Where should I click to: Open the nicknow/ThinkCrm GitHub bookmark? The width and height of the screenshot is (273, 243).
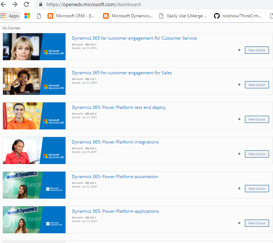(238, 16)
